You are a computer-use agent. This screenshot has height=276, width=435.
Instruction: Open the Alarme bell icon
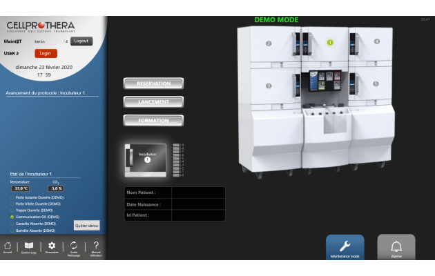coord(396,247)
